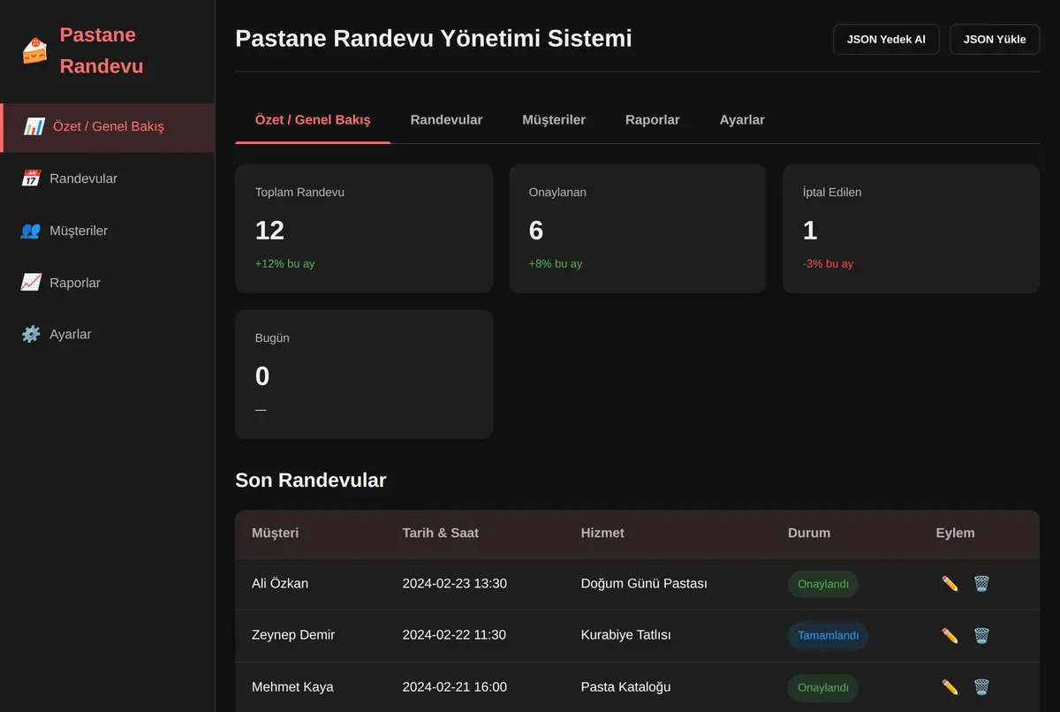Click the Tarih & Saat column header

(441, 533)
